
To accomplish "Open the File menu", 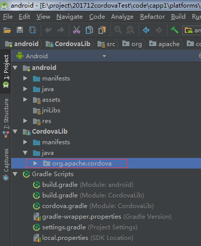I will [8, 17].
